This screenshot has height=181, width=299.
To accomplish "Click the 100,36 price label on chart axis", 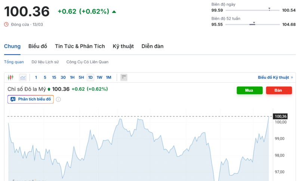I will click(x=281, y=116).
